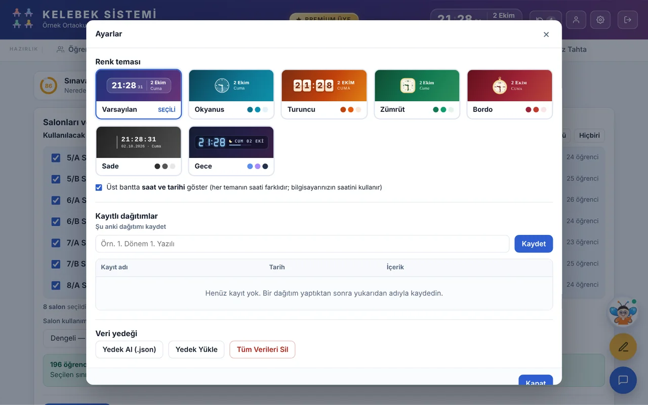Click the yellow pencil floating button

pos(623,347)
